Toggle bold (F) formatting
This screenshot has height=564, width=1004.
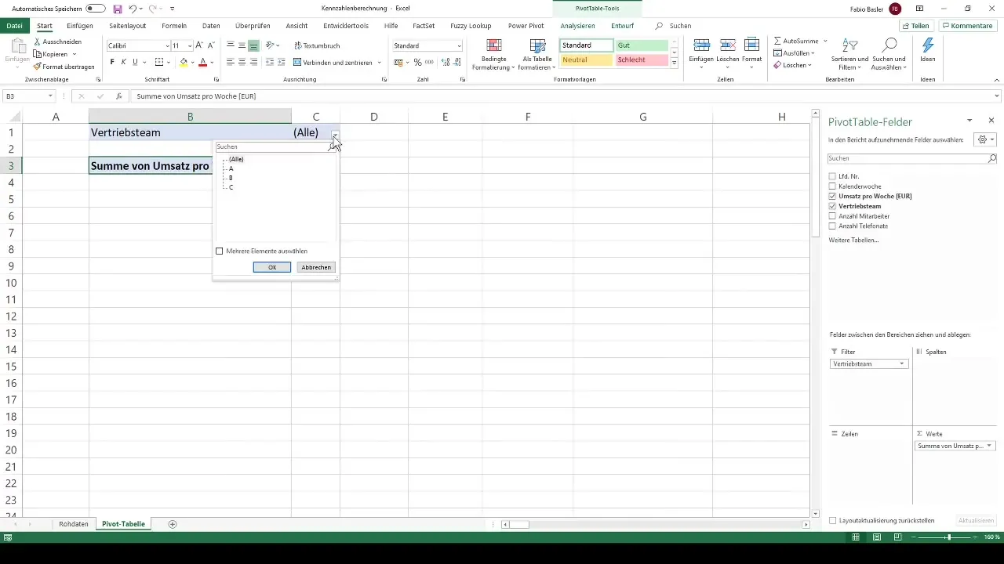tap(112, 62)
